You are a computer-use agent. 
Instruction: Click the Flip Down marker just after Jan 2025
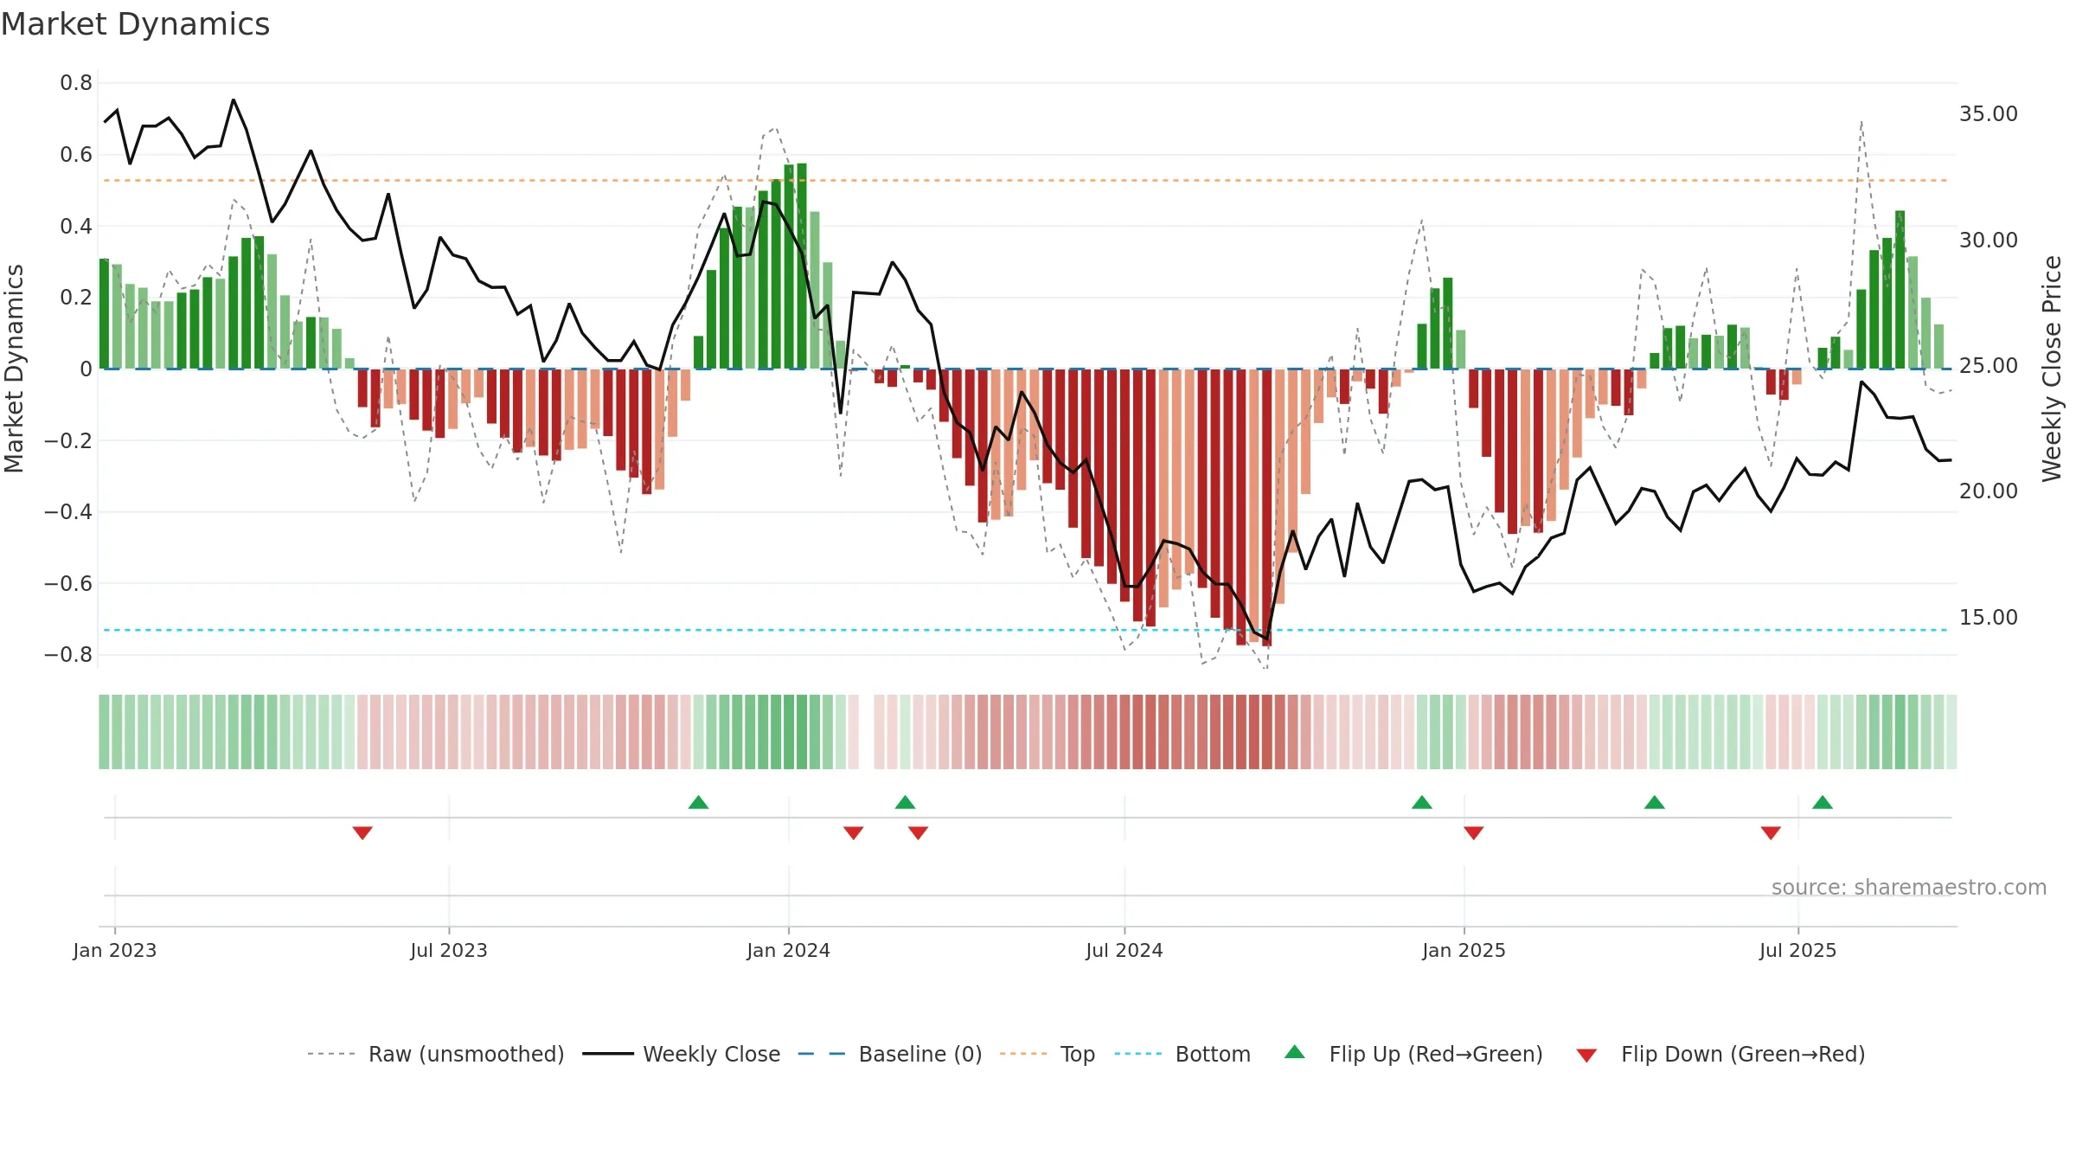tap(1474, 832)
